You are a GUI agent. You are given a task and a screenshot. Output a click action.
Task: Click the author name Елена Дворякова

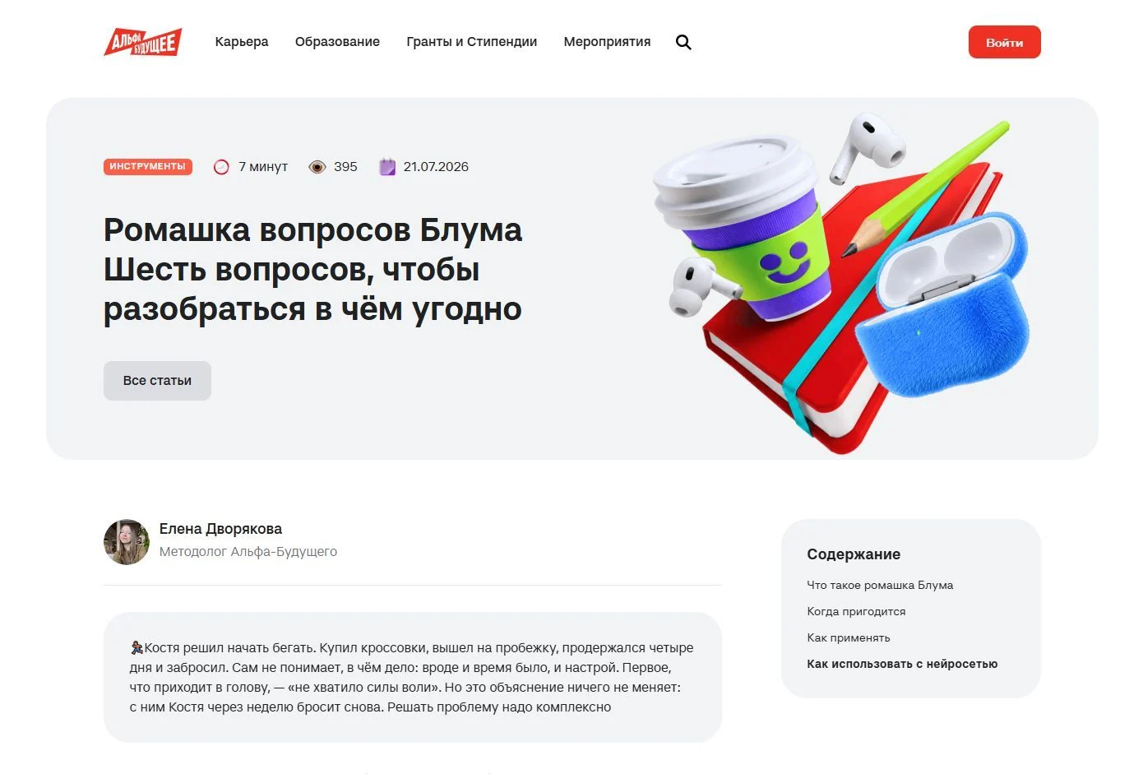[220, 529]
